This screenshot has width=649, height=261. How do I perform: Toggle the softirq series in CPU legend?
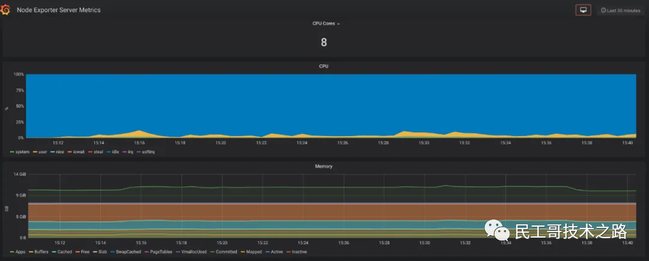coord(145,152)
